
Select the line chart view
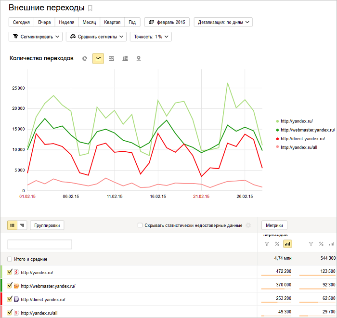pyautogui.click(x=98, y=58)
